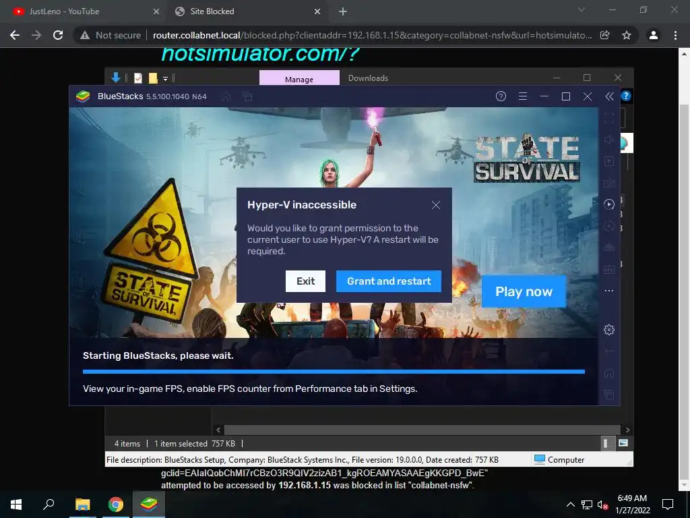This screenshot has height=518, width=690.
Task: Switch Explorer to large icons view
Action: tap(623, 442)
